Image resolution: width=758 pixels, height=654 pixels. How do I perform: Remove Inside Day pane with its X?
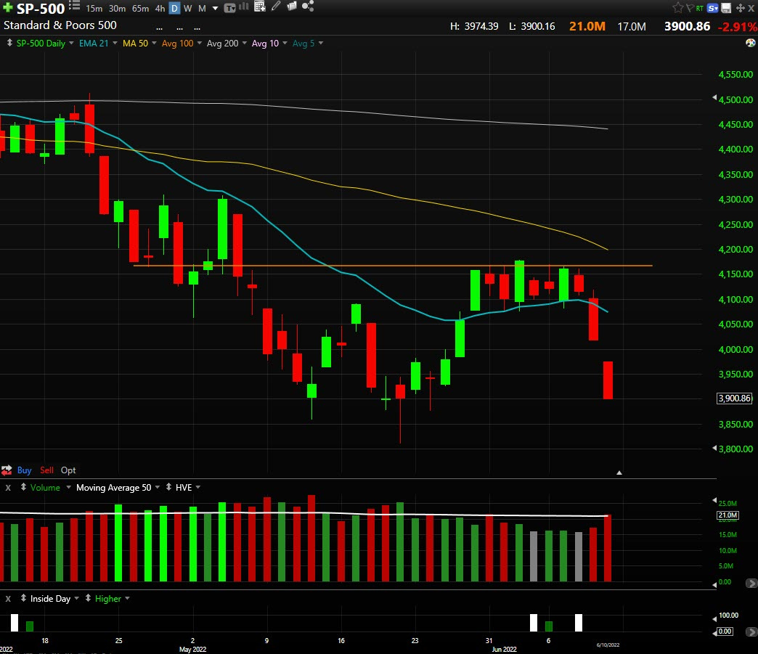pos(8,598)
